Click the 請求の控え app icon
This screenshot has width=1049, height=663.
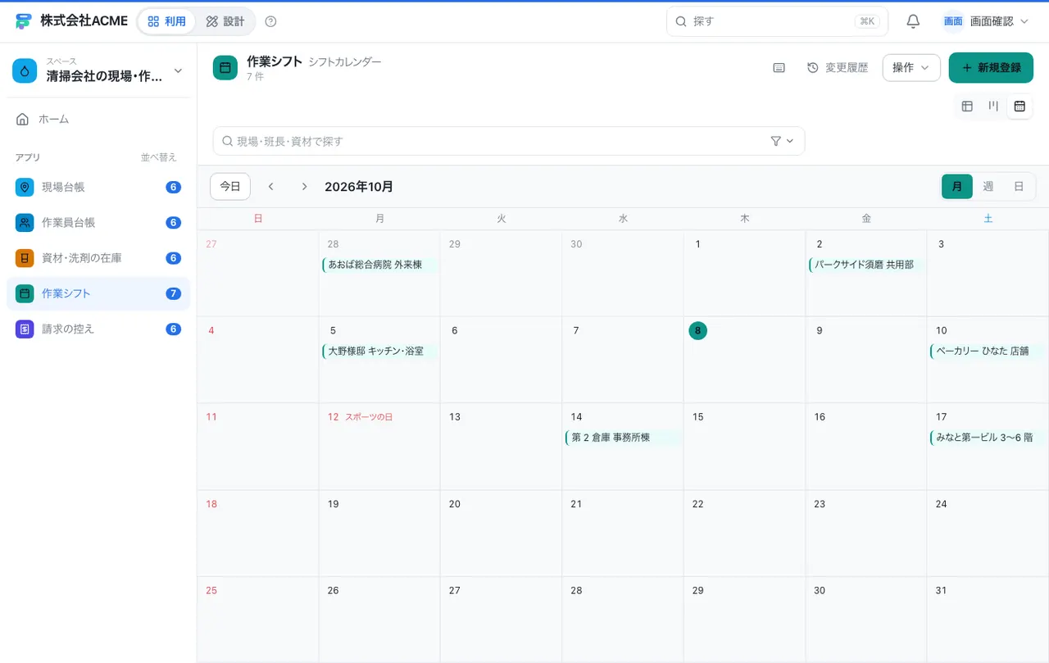(x=25, y=329)
